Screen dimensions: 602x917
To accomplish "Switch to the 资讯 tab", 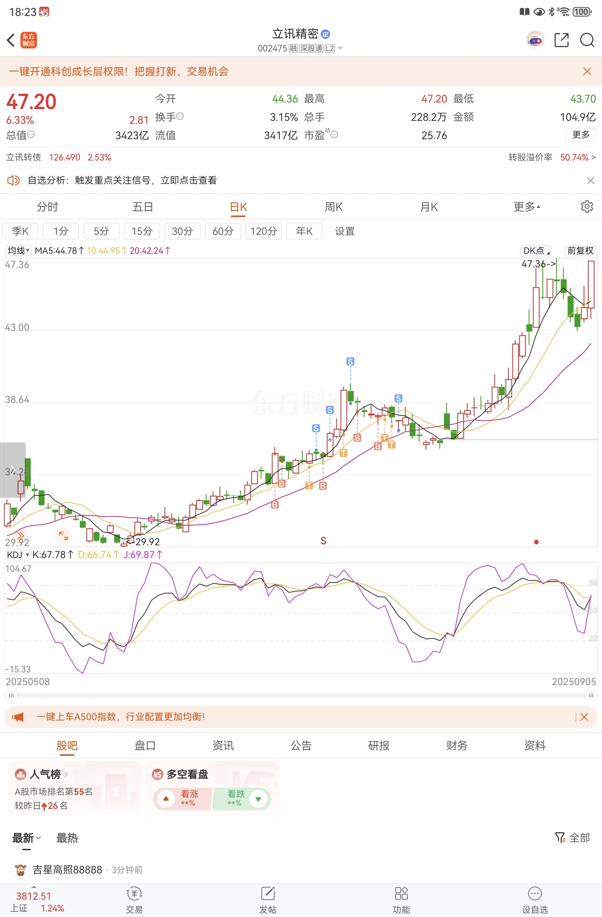I will [x=223, y=745].
